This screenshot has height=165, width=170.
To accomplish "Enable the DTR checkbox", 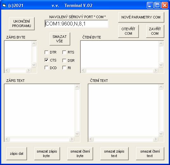I will click(x=46, y=52).
